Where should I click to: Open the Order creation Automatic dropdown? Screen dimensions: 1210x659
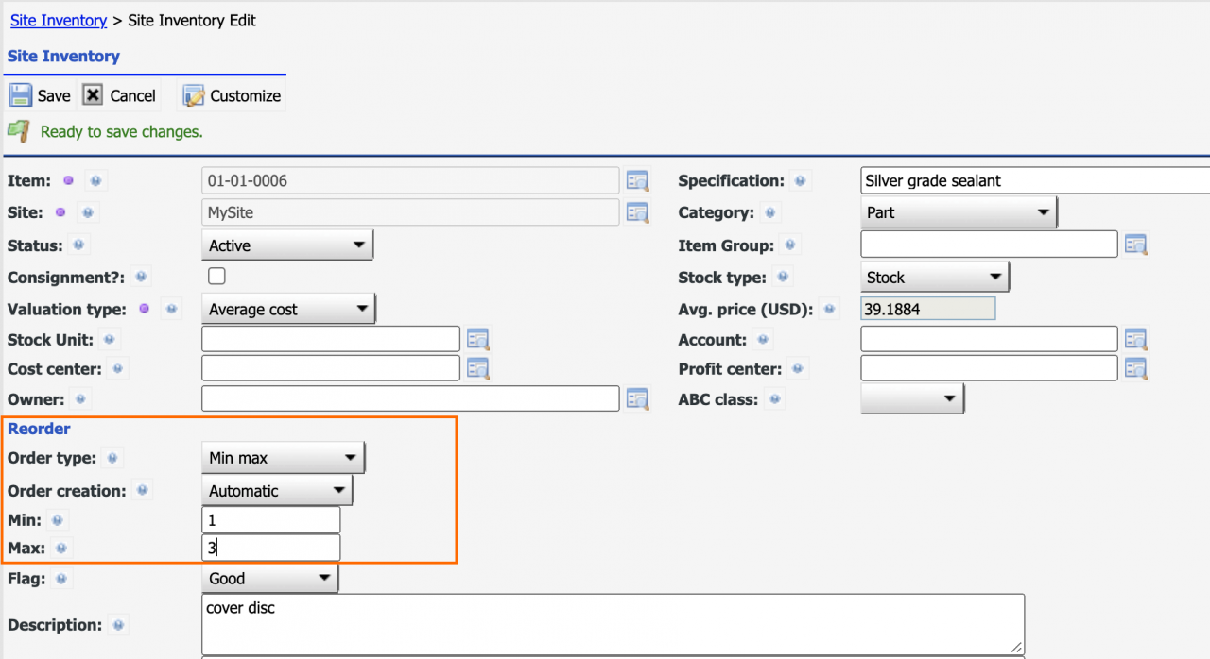click(277, 491)
